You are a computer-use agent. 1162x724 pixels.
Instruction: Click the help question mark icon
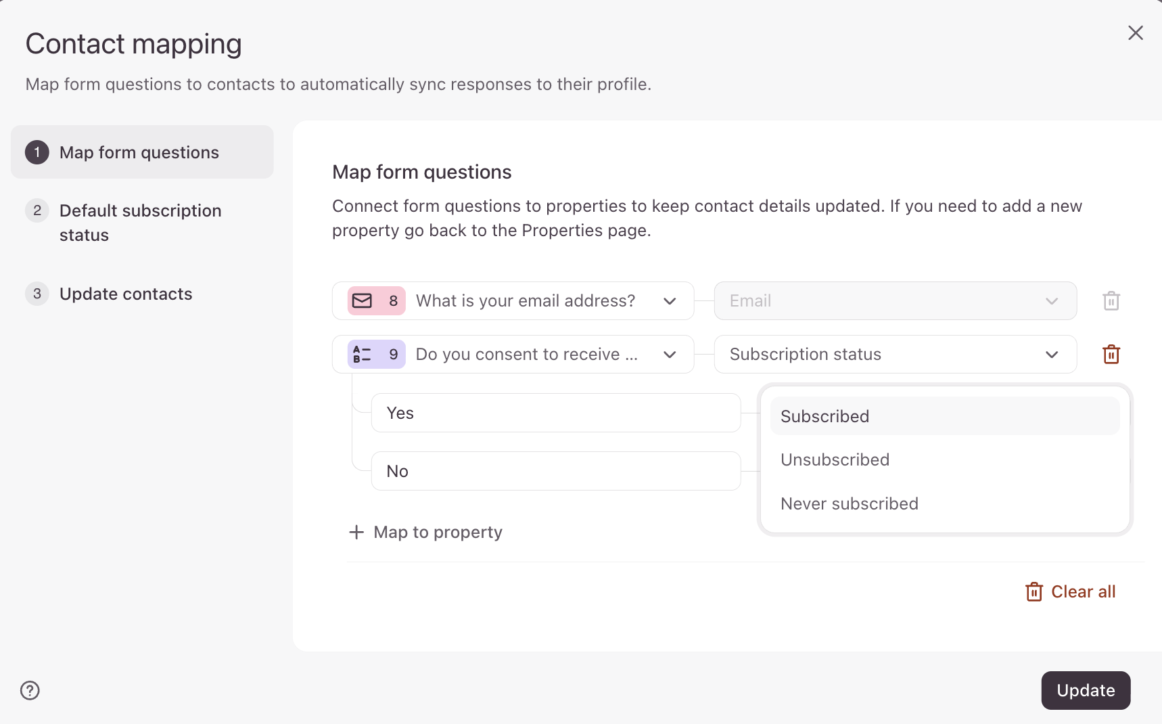[30, 690]
